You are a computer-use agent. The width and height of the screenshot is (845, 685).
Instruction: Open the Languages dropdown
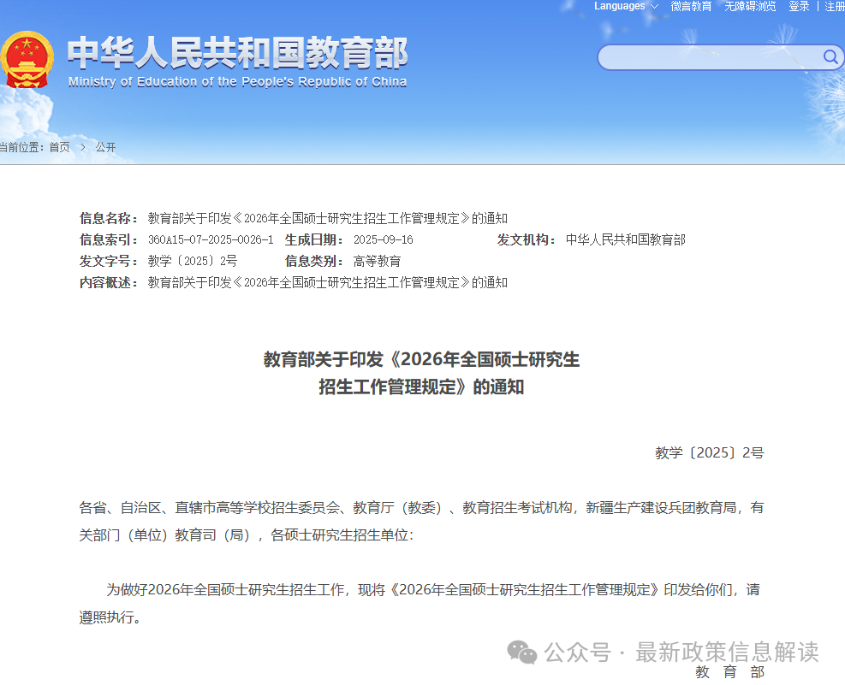point(620,6)
